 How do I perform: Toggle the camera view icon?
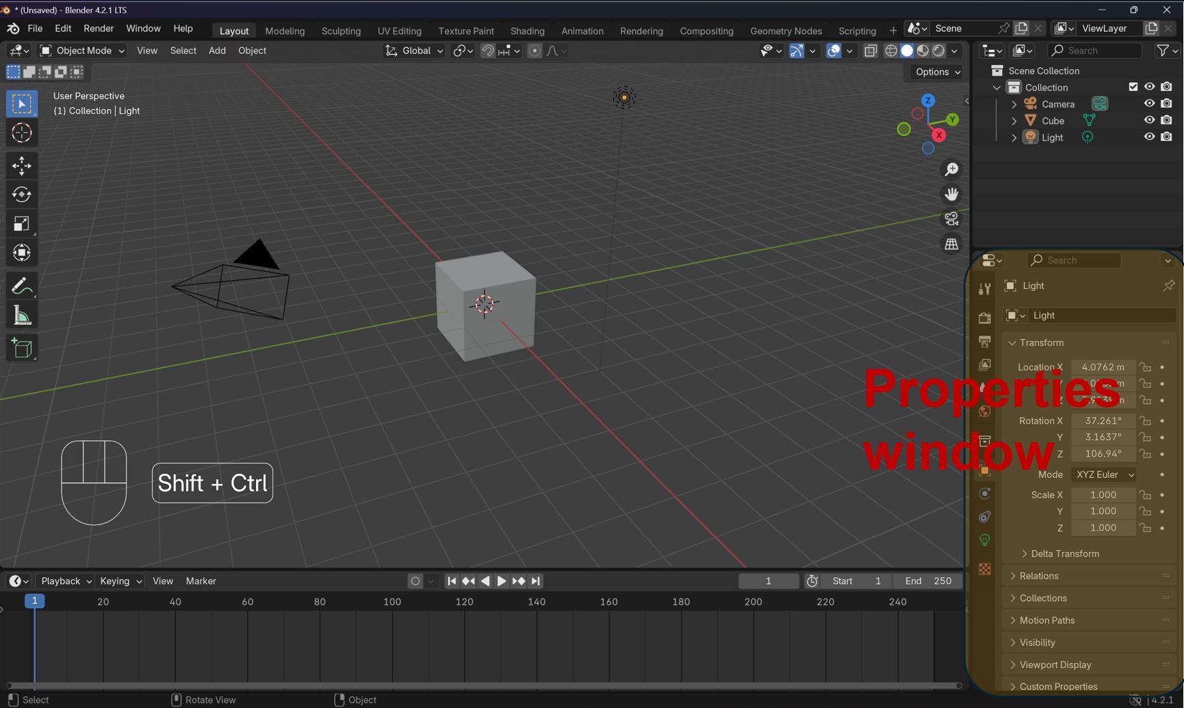coord(951,219)
